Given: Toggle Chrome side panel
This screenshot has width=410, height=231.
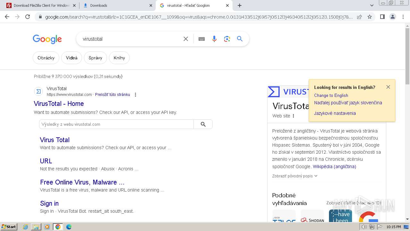Looking at the screenshot, I should point(382,17).
